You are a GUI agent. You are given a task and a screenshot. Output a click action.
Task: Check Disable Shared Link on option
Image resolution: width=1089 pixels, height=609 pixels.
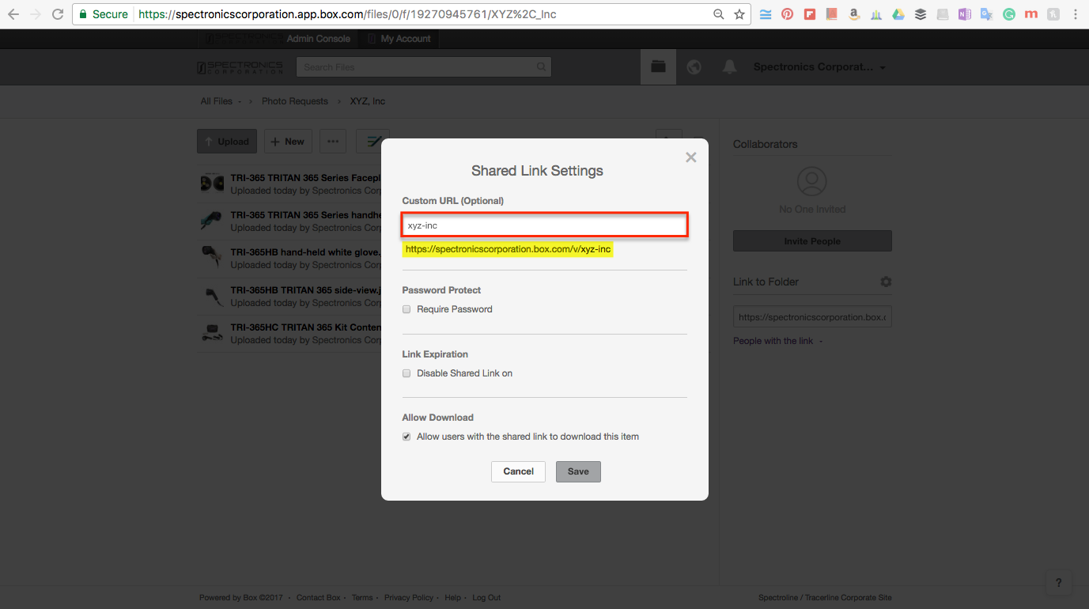point(406,373)
